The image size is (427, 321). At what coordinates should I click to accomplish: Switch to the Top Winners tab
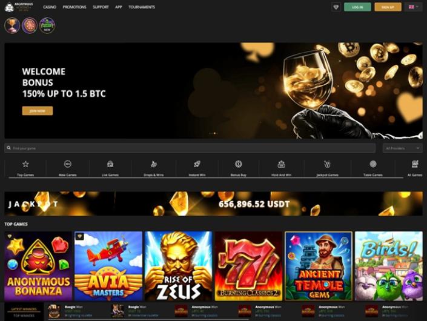(24, 316)
